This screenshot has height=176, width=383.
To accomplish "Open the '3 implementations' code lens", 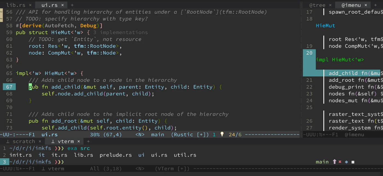I will click(120, 32).
